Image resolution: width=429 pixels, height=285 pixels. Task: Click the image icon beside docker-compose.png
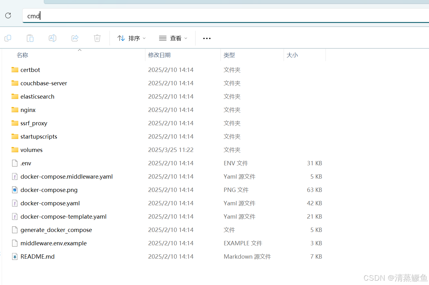(15, 190)
